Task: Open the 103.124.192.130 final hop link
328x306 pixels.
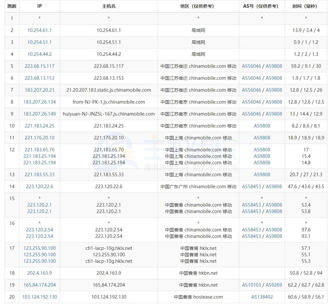Action: pos(39,297)
